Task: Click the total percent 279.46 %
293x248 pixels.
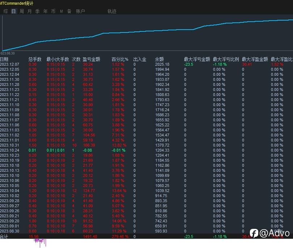Action: point(120,236)
